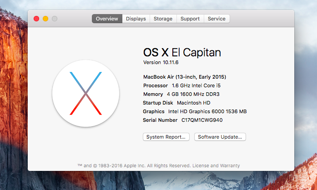Close the About This Mac window

coord(36,19)
